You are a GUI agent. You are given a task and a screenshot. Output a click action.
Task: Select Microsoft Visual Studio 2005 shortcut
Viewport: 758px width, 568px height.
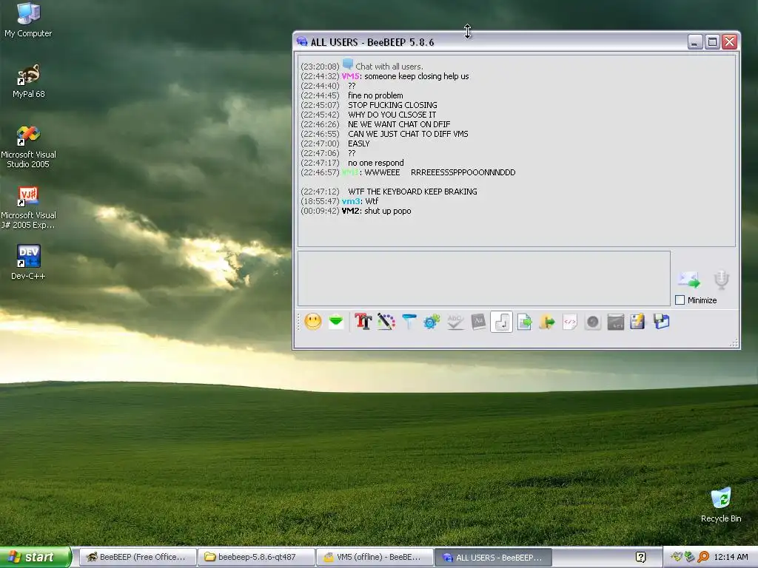28,146
